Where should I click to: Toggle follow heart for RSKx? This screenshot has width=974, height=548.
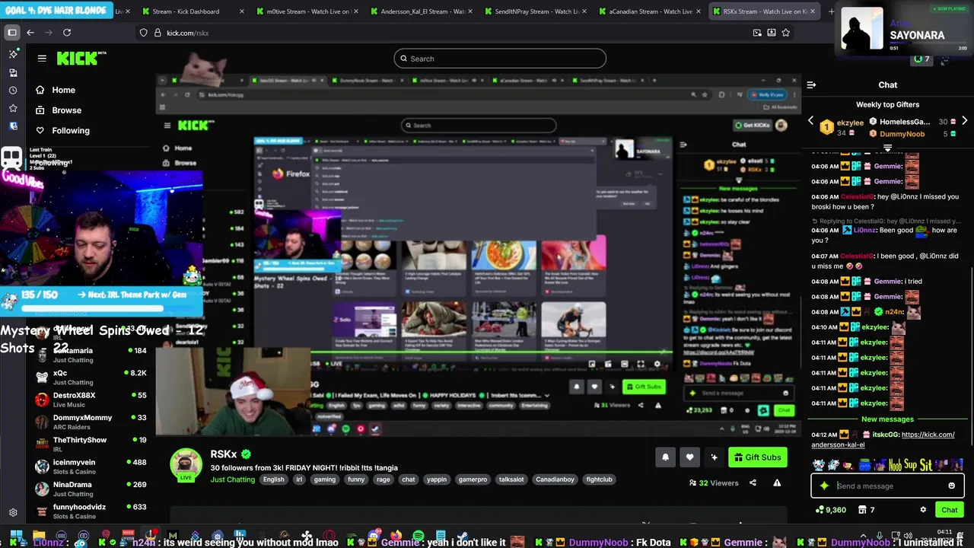click(689, 457)
